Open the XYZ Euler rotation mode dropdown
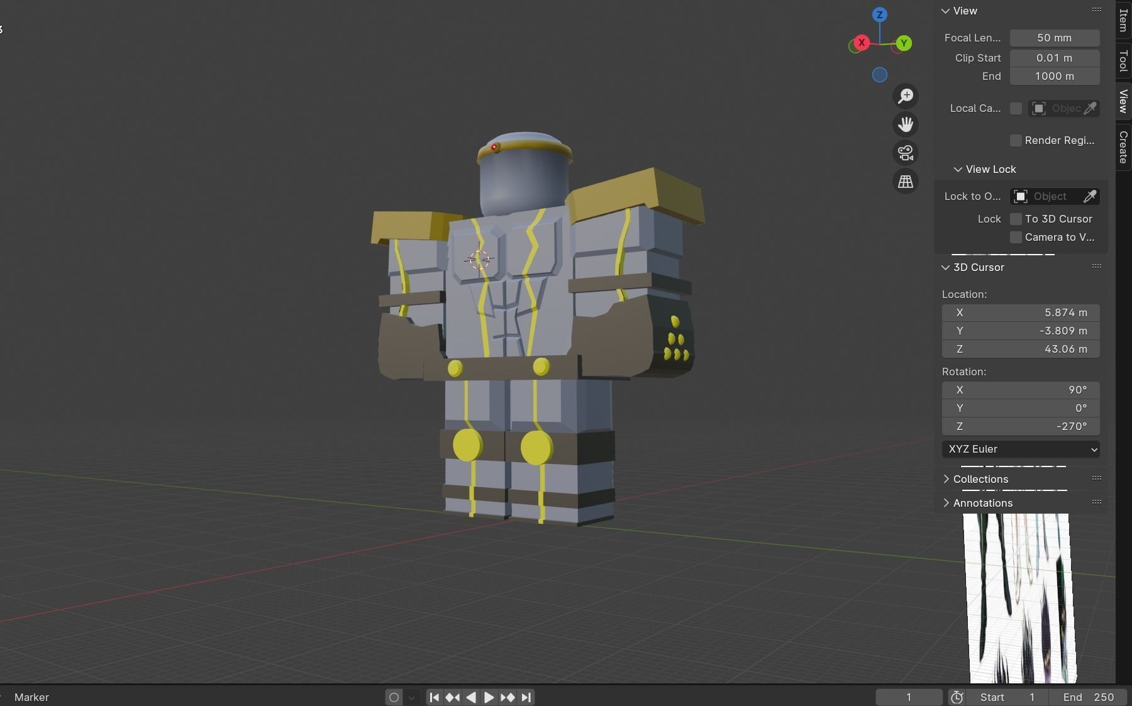This screenshot has width=1132, height=706. click(1021, 449)
